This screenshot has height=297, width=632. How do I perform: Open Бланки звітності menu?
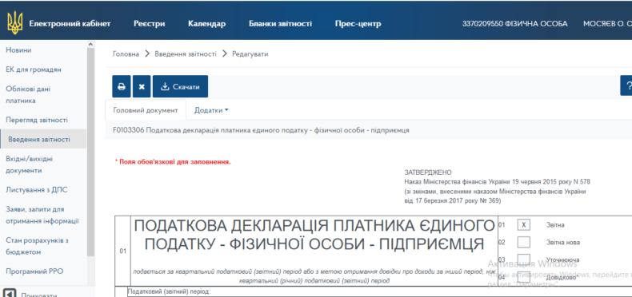[280, 24]
